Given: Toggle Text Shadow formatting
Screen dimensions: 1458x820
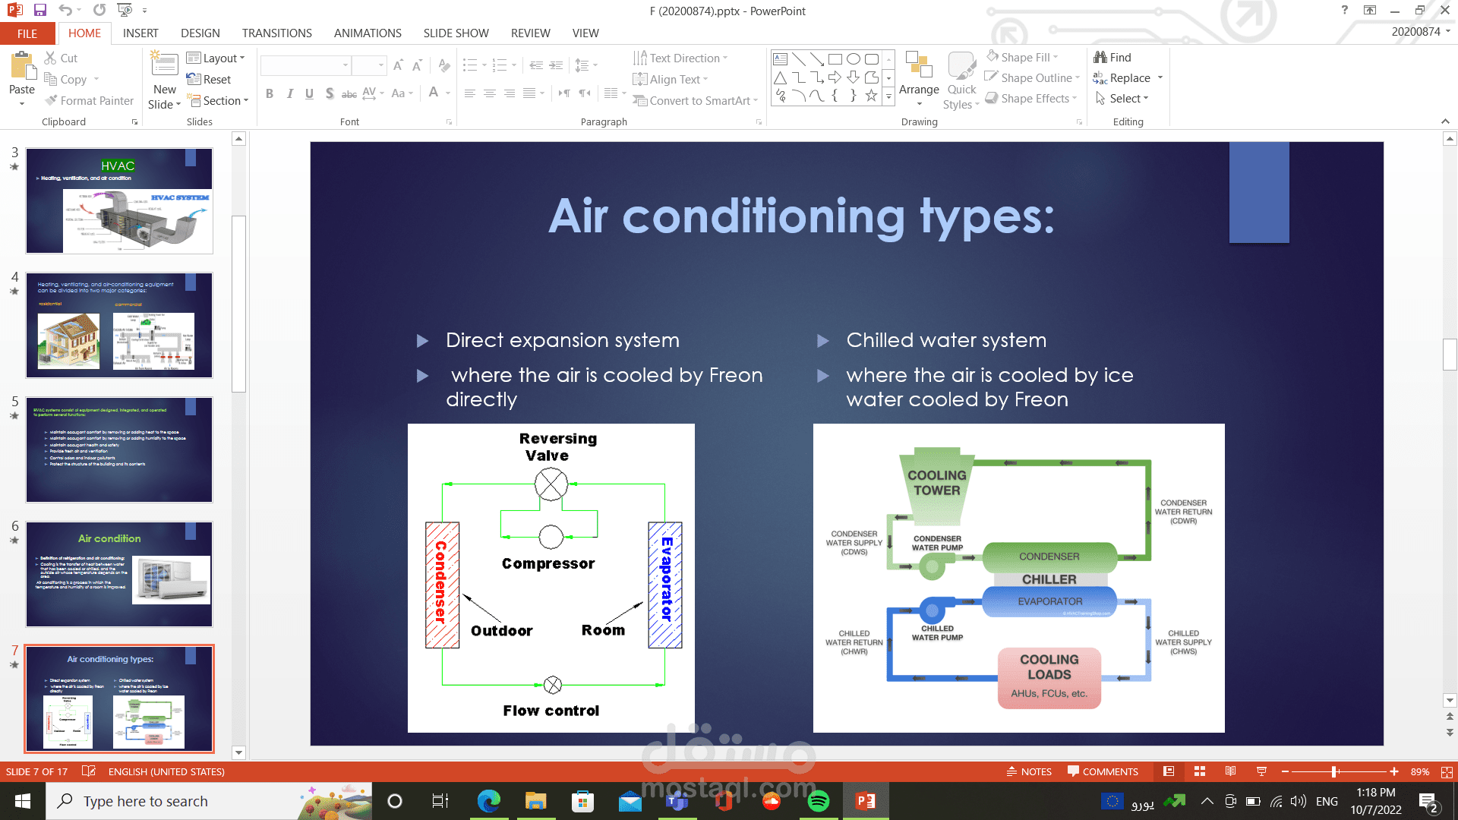Looking at the screenshot, I should 329,93.
